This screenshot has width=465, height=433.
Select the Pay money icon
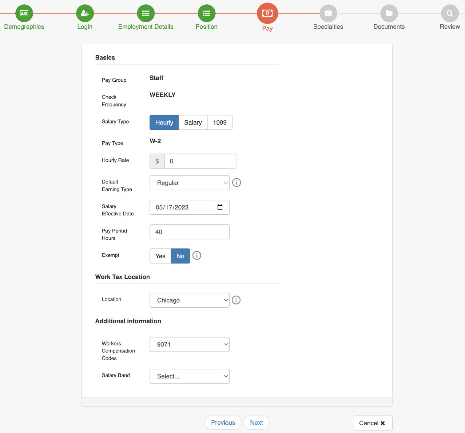(267, 13)
